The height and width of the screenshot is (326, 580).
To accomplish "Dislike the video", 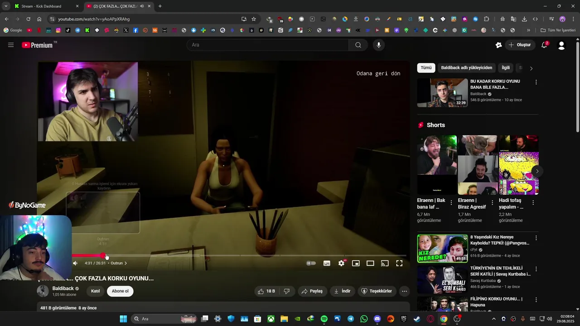I will pos(286,291).
